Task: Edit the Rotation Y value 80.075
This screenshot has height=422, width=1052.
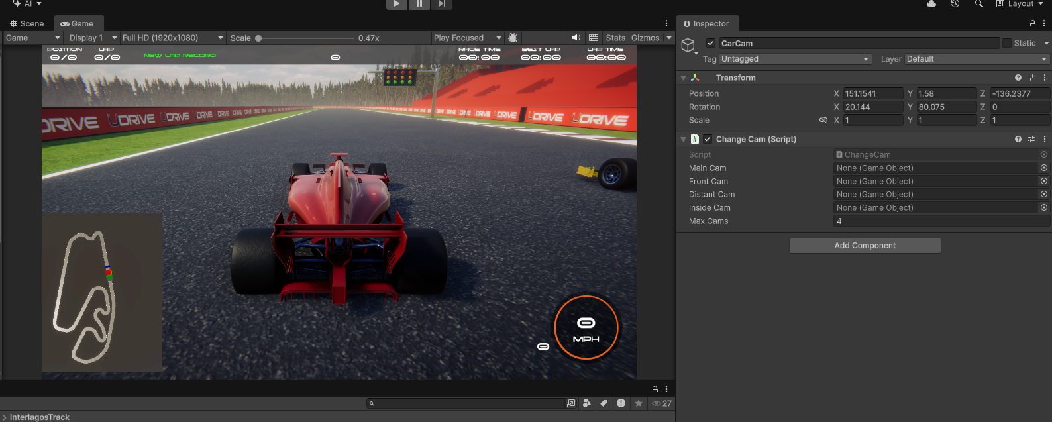Action: pos(947,107)
